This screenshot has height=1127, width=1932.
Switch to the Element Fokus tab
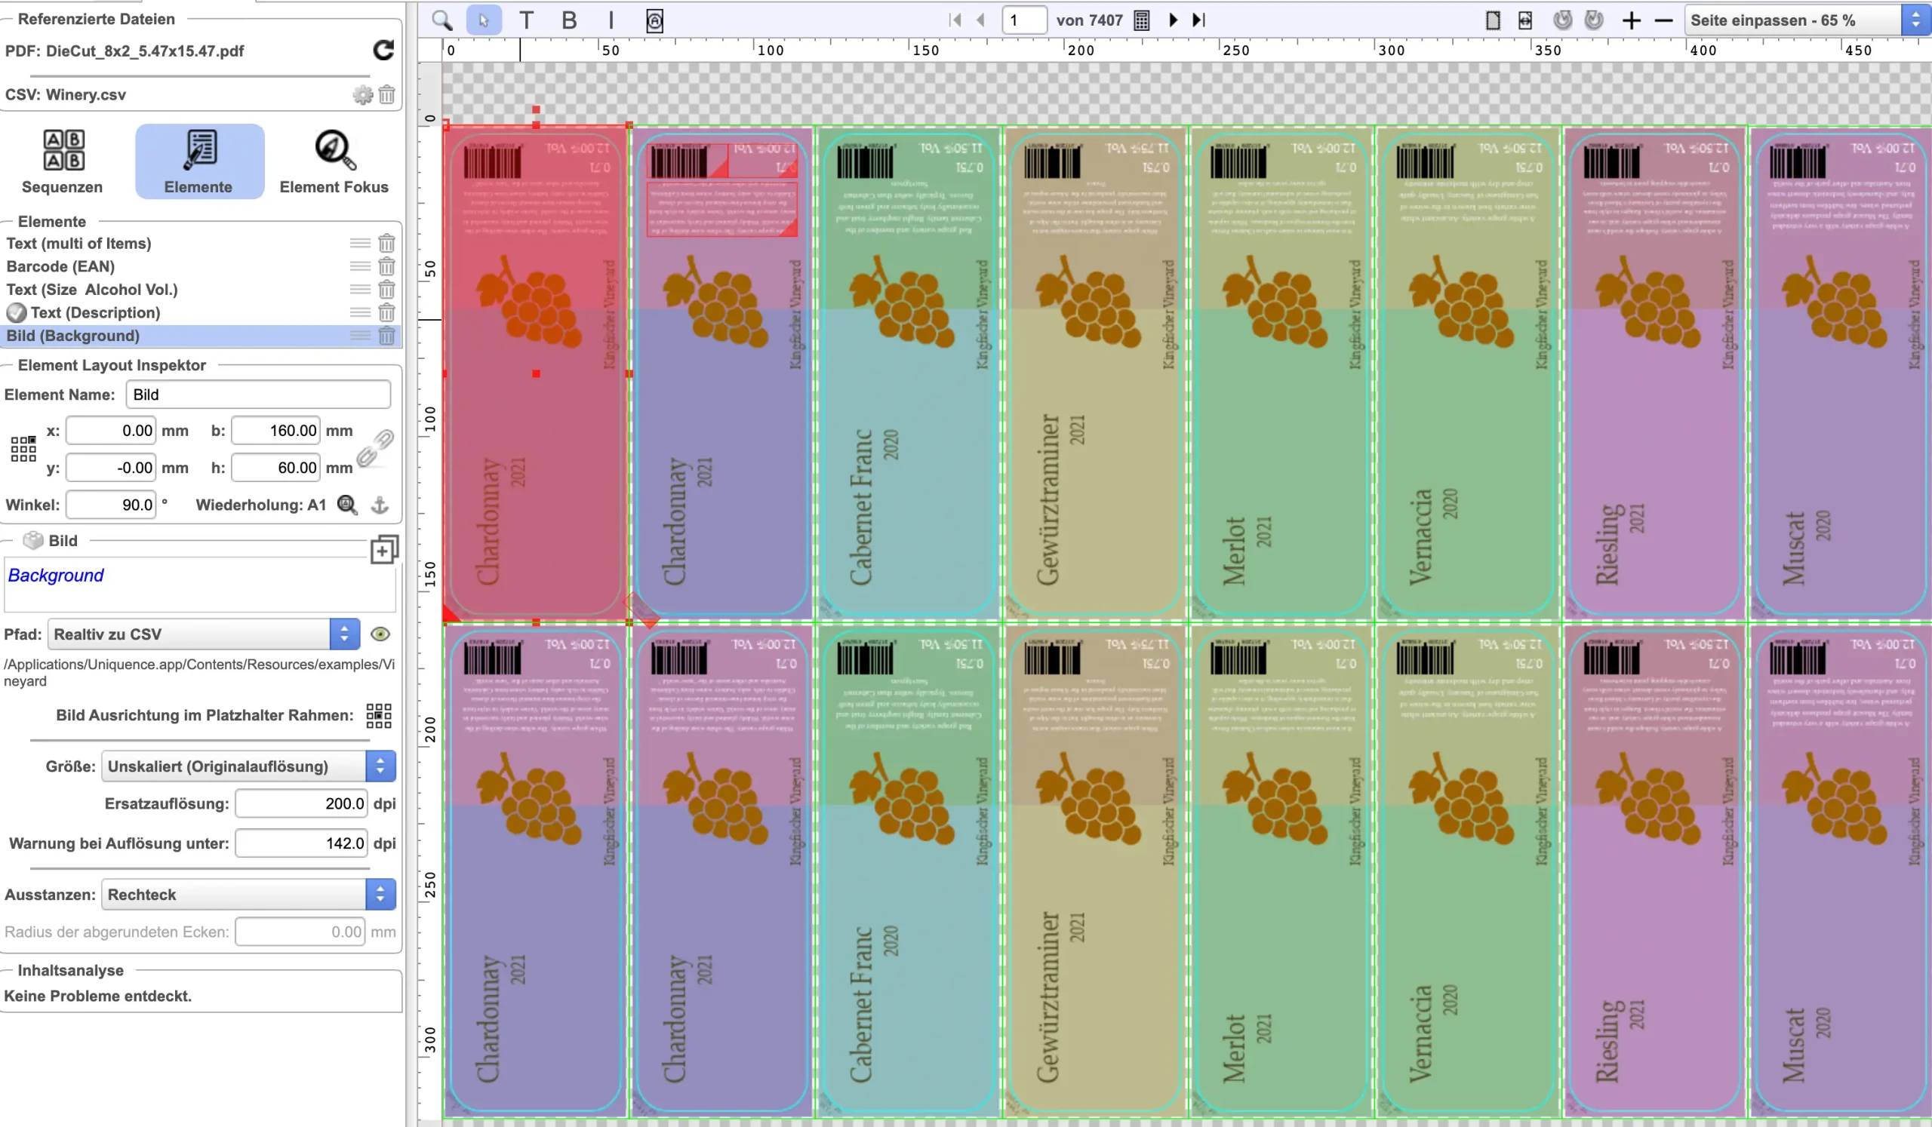point(334,161)
